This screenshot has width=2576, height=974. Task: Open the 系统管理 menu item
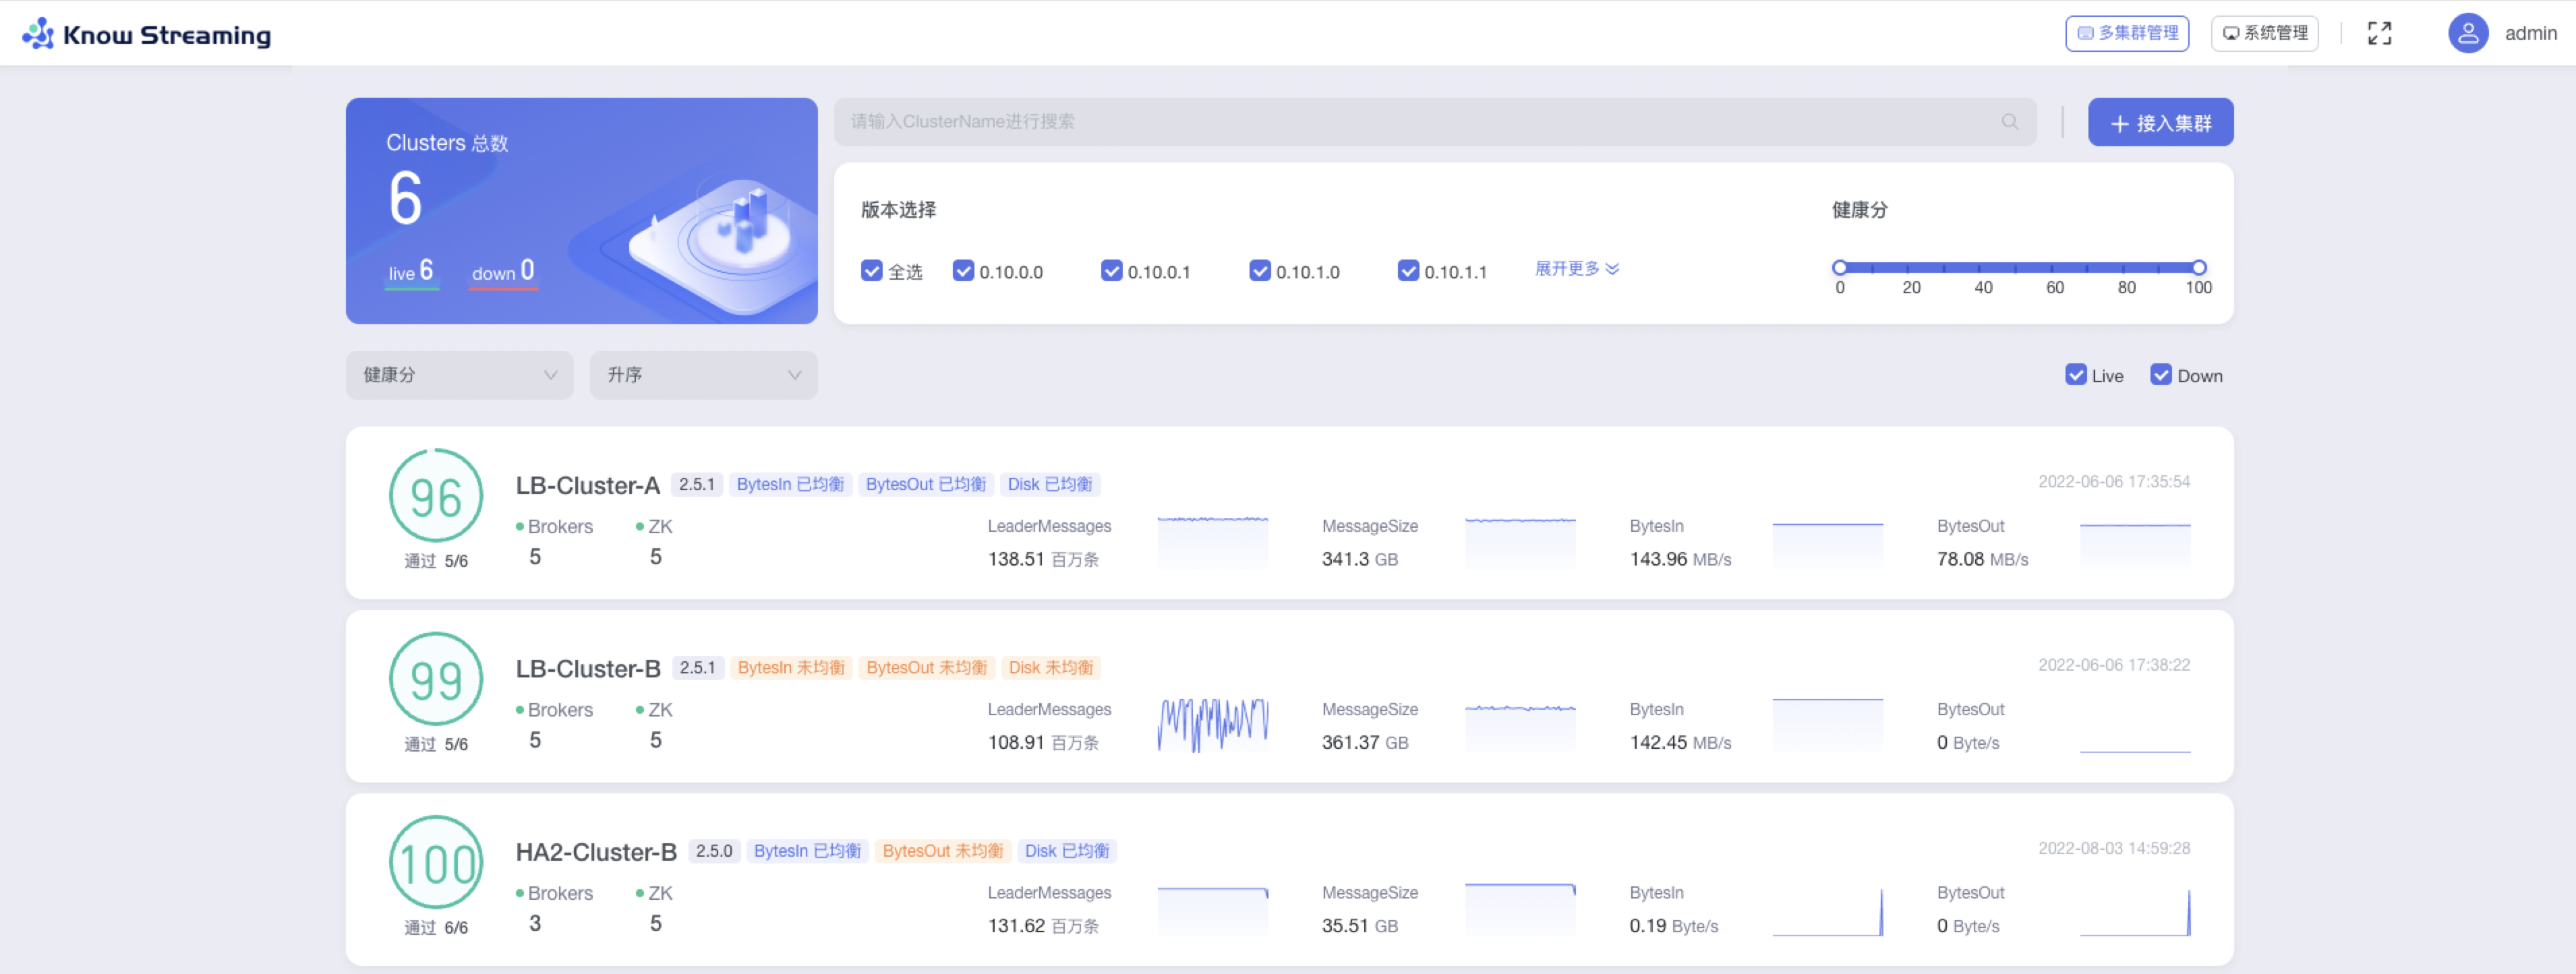[x=2264, y=33]
